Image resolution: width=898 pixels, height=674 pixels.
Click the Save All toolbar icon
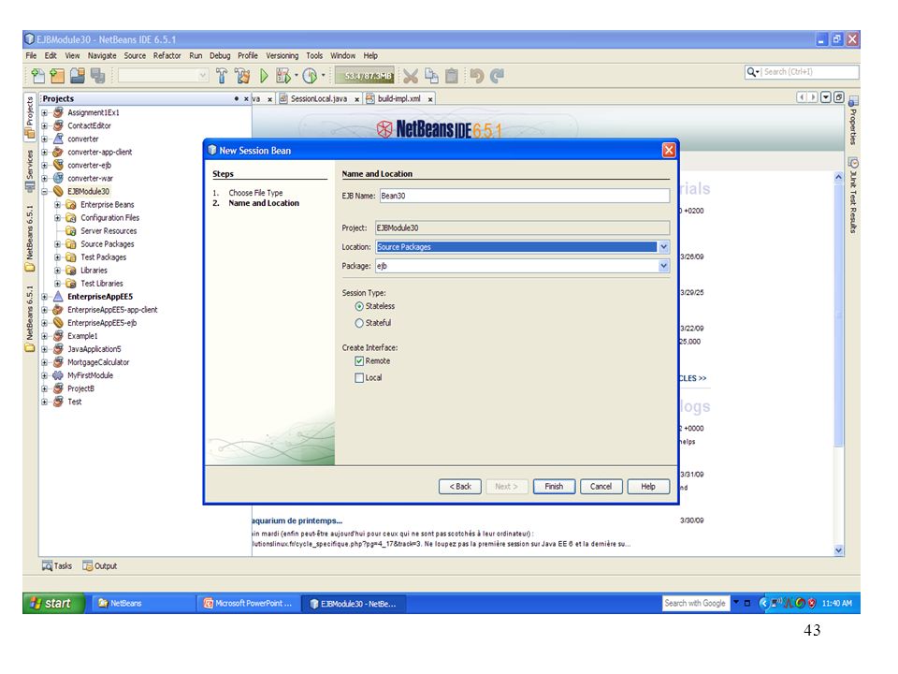[x=97, y=76]
